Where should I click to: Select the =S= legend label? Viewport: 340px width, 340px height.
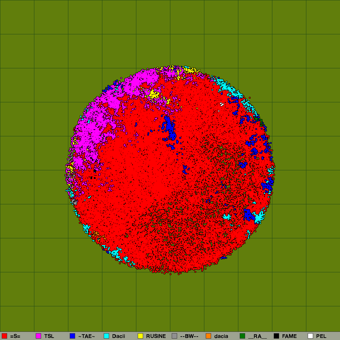click(x=15, y=336)
